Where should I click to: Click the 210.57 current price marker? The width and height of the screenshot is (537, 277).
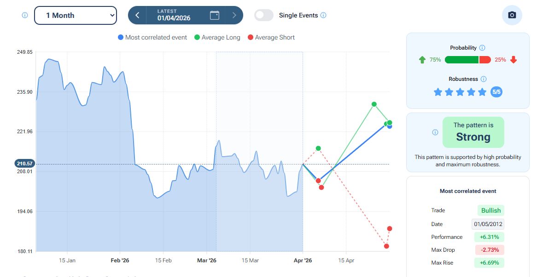click(x=25, y=164)
